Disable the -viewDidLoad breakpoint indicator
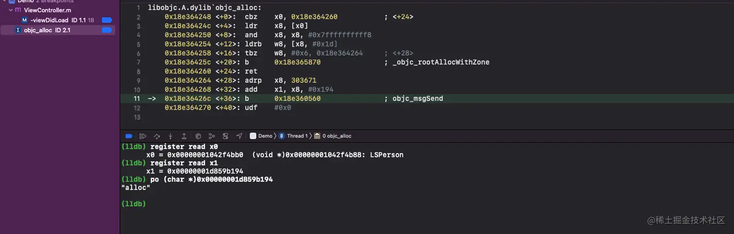The image size is (734, 234). tap(107, 20)
